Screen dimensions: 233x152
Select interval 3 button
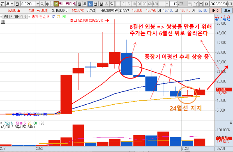[123, 4]
